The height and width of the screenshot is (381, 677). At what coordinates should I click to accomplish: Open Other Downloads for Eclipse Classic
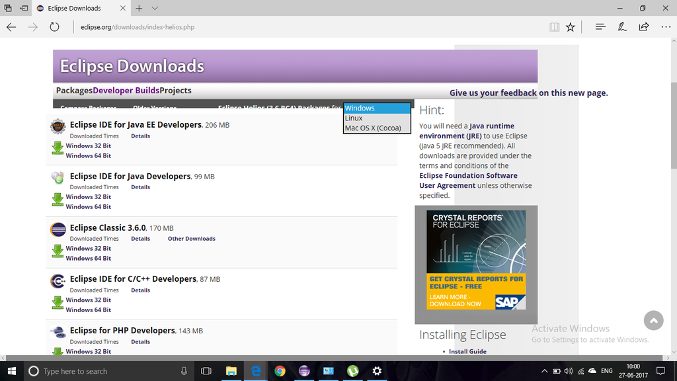[192, 238]
